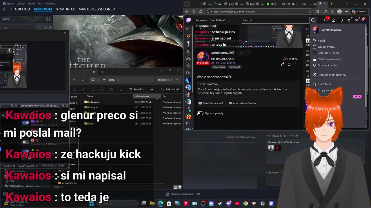Expand the user menu bottom arrow
This screenshot has height=208, width=371.
tap(359, 125)
